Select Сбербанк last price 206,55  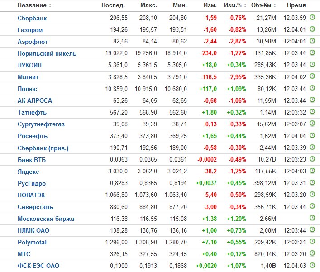coord(119,18)
